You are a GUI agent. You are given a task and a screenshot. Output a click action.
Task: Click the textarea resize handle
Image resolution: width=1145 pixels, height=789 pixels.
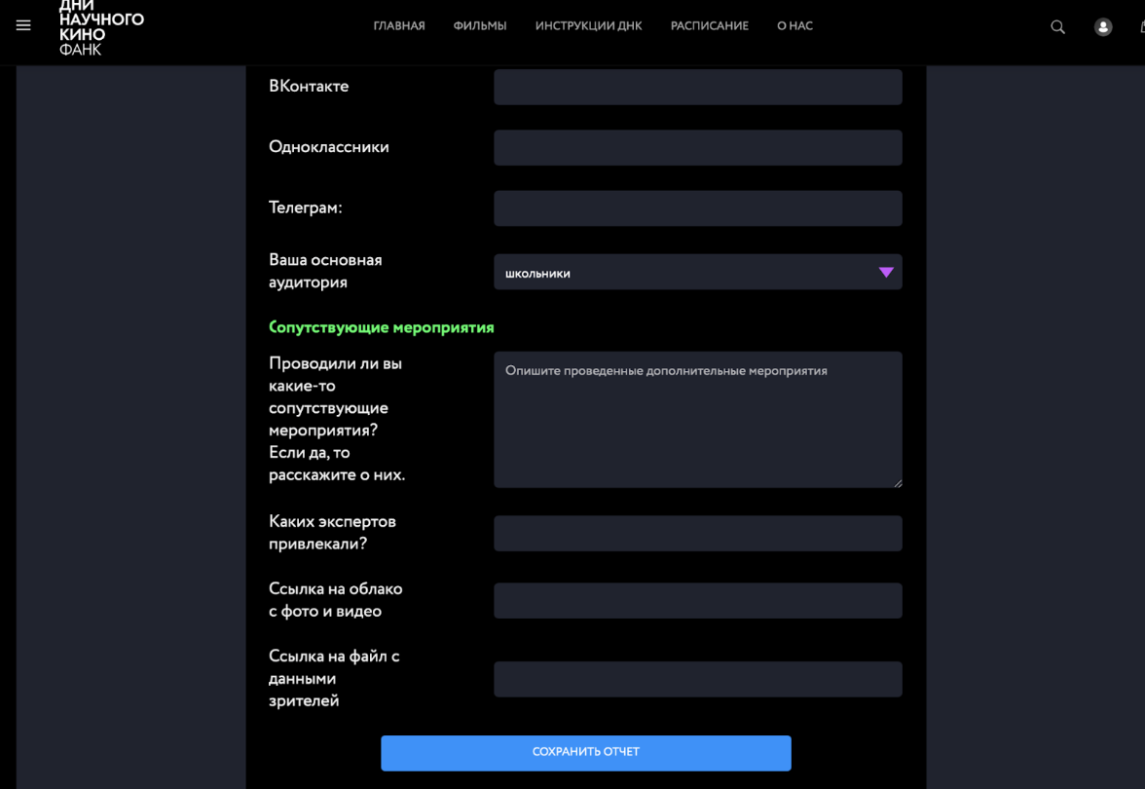point(898,483)
